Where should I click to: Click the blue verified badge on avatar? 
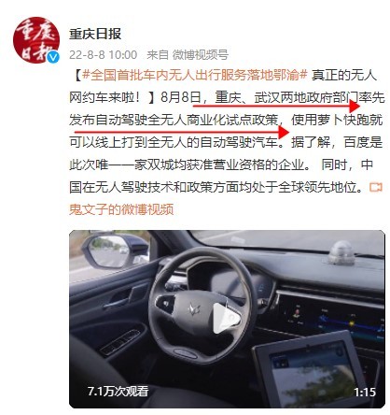click(x=53, y=56)
